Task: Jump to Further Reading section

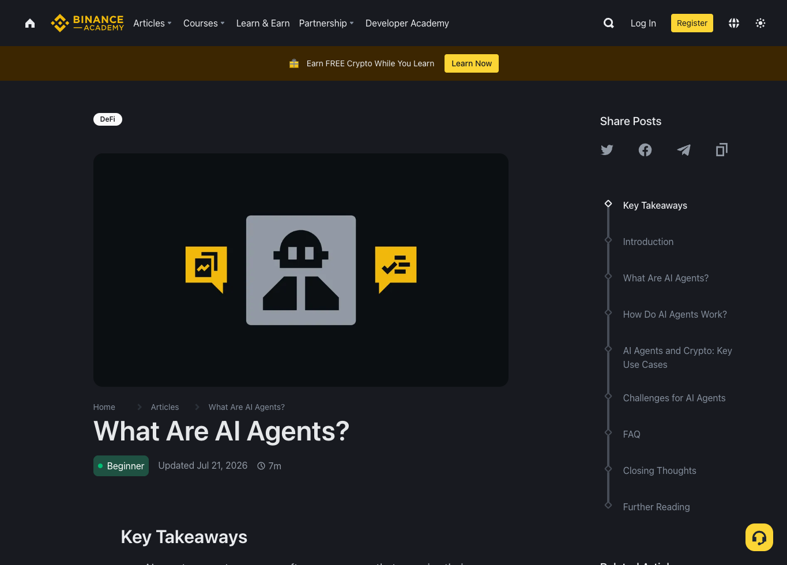Action: point(657,507)
